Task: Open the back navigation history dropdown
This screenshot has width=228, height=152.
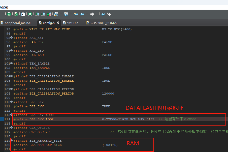Action: pos(87,14)
